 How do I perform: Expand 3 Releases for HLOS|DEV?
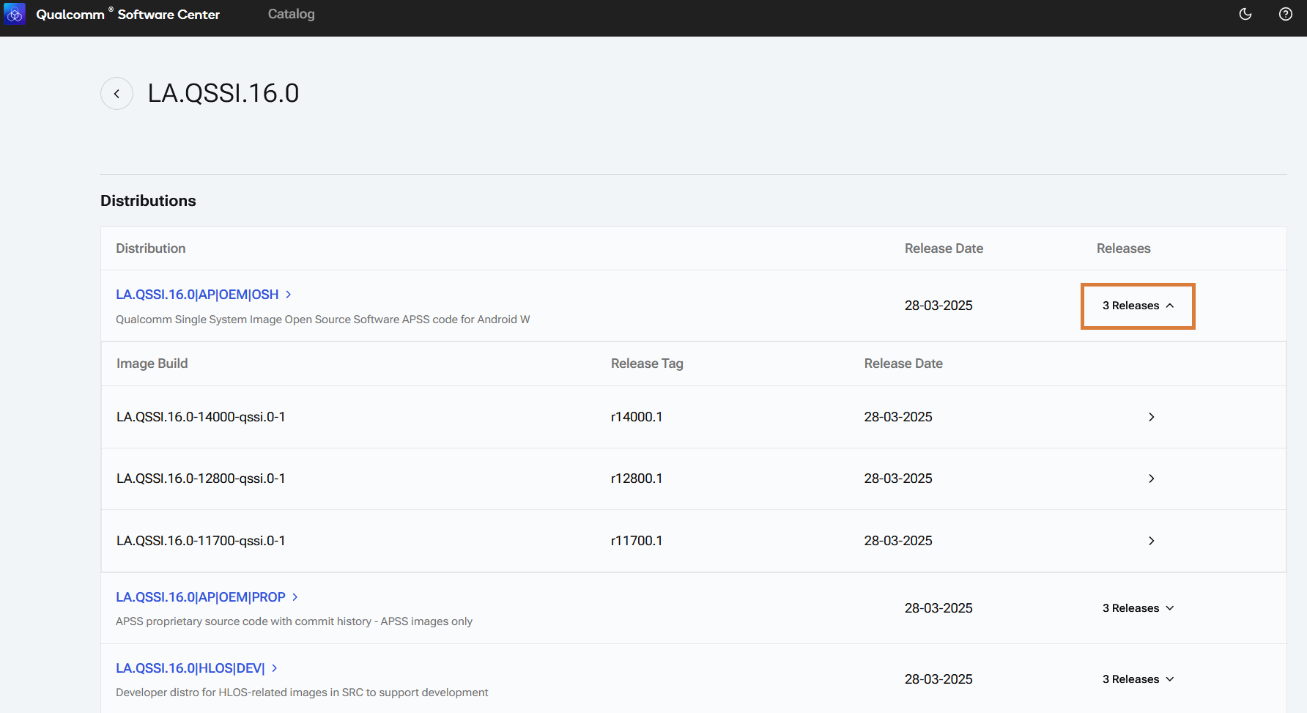1138,679
